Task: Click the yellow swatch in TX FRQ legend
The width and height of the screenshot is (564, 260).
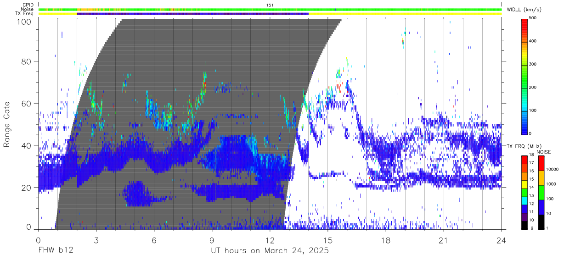Action: pyautogui.click(x=524, y=184)
